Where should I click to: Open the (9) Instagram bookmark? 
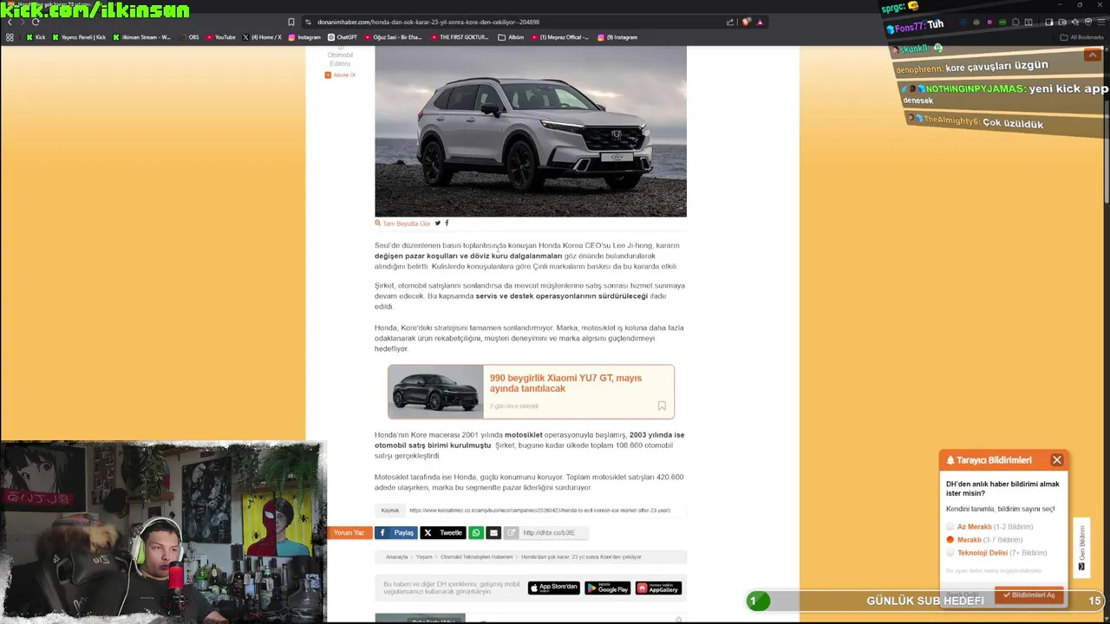tap(617, 37)
